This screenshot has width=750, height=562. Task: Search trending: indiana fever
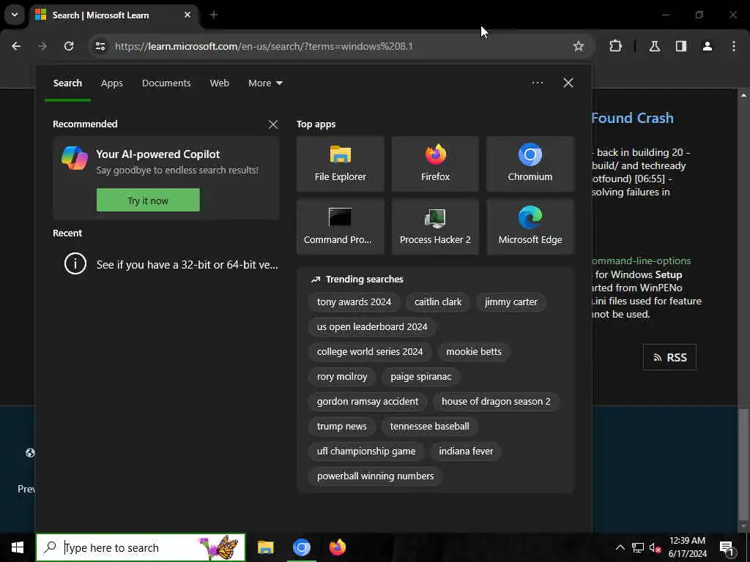click(x=466, y=451)
